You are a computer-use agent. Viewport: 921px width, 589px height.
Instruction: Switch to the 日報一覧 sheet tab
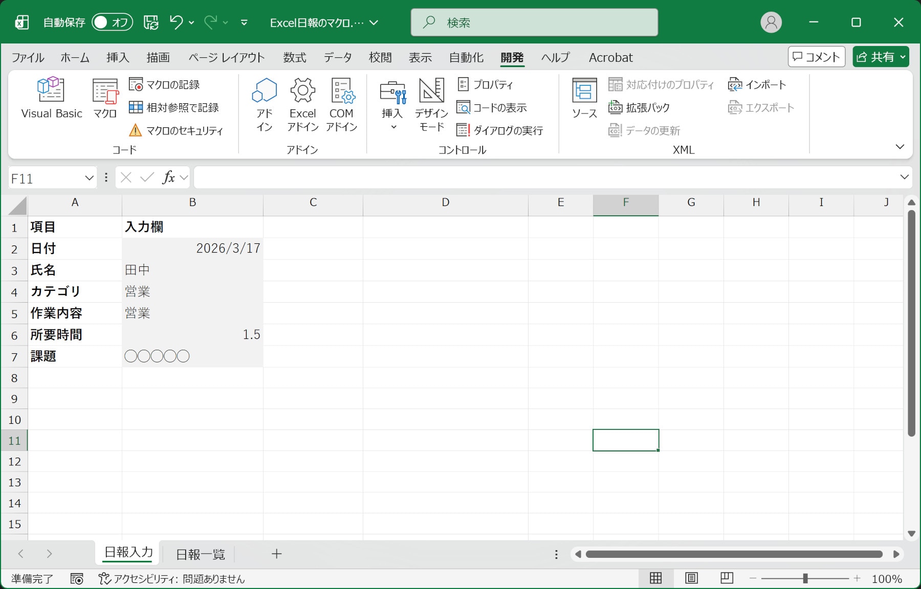[200, 554]
